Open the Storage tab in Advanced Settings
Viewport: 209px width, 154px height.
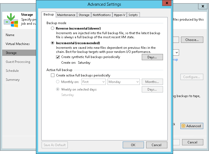[84, 15]
